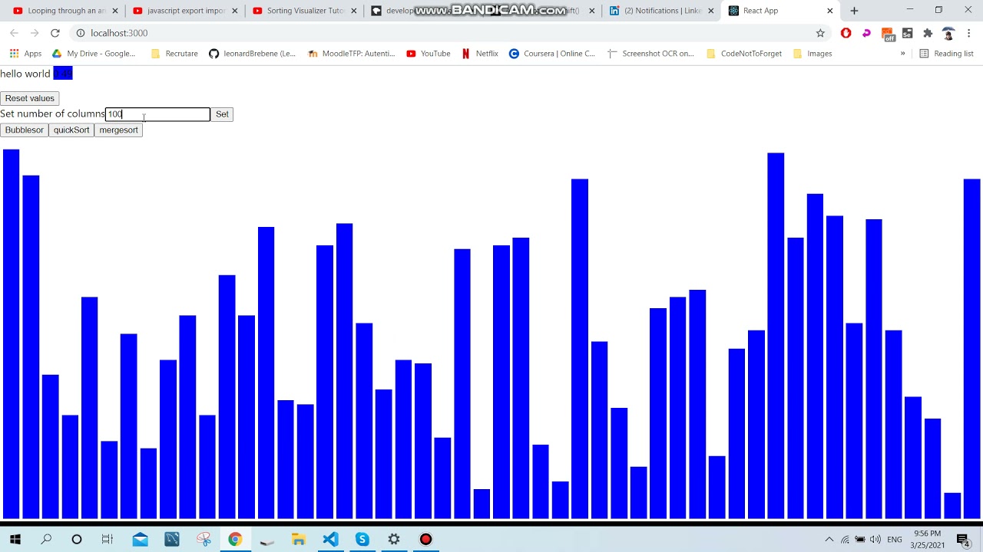
Task: Focus the number of columns input field
Action: coord(157,114)
